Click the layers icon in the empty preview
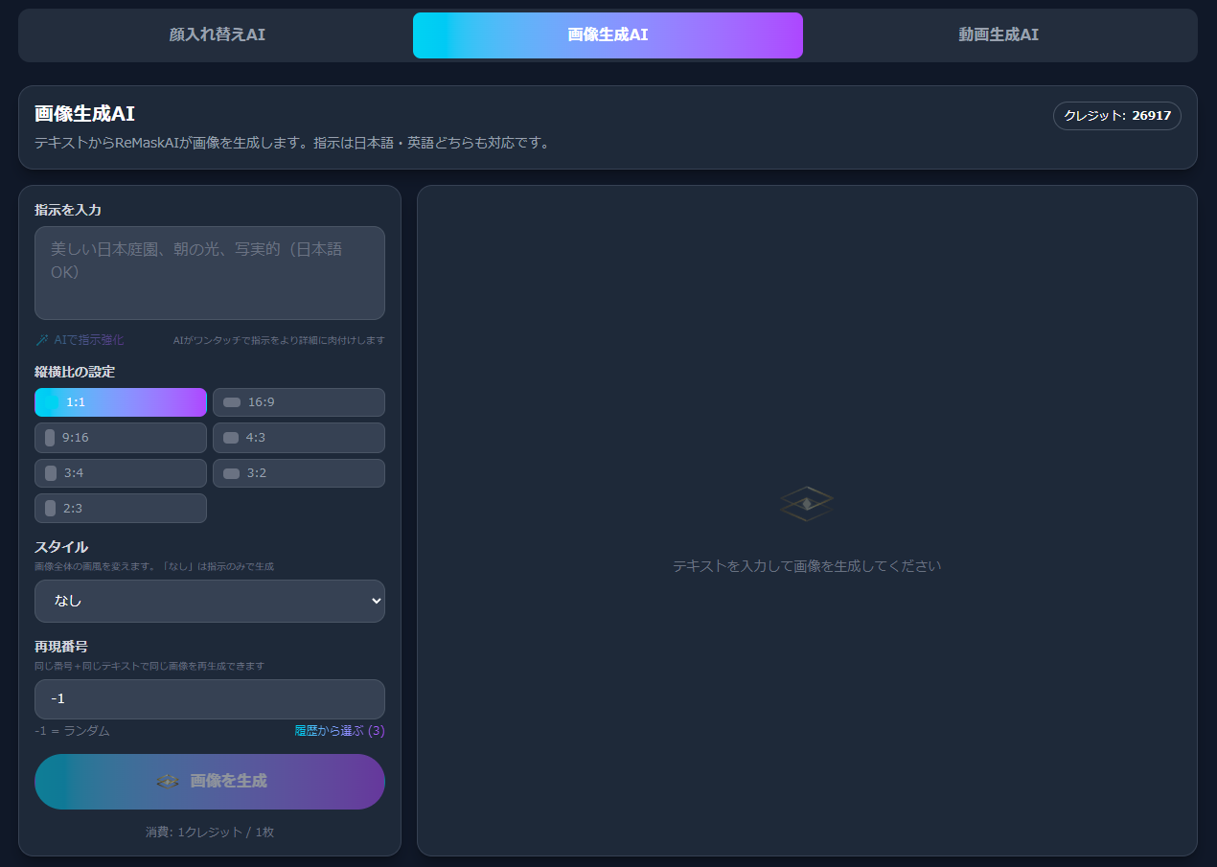1217x867 pixels. (x=806, y=503)
